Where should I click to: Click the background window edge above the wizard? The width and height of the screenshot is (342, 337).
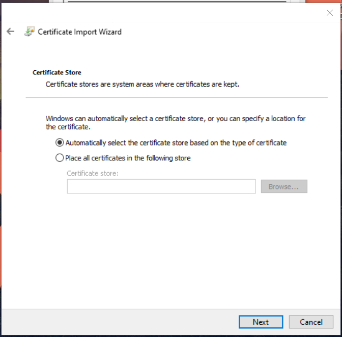tap(178, 1)
